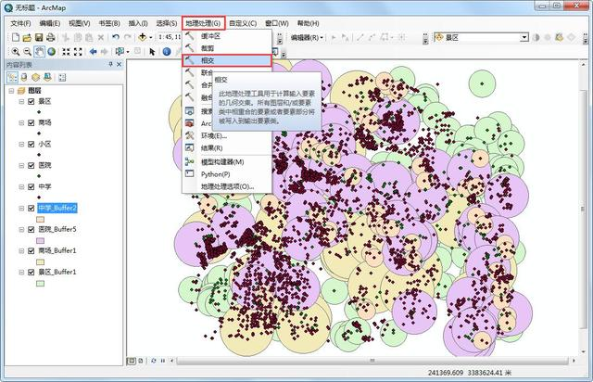Launch 模型构建器(M) ModelBuilder
The image size is (593, 382).
pyautogui.click(x=226, y=162)
